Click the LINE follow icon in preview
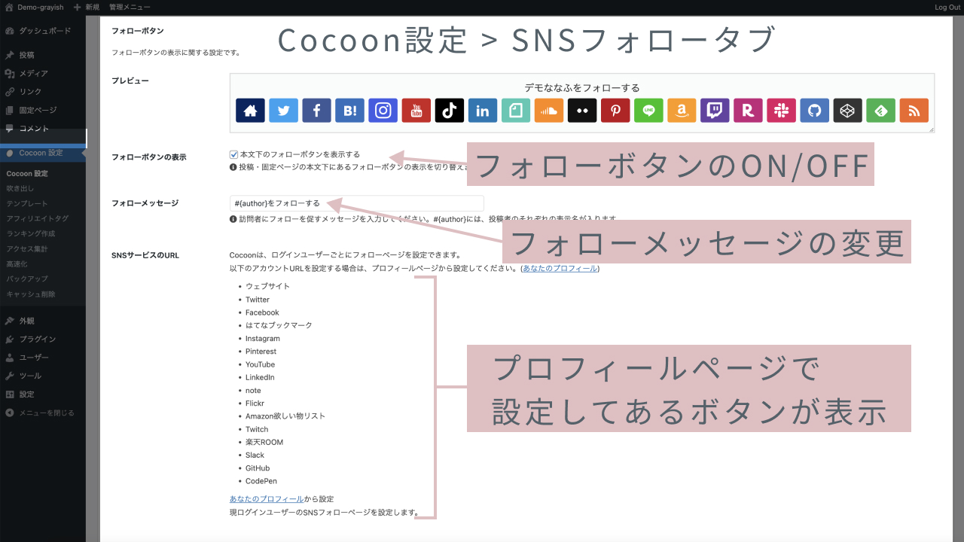The image size is (964, 542). tap(648, 111)
